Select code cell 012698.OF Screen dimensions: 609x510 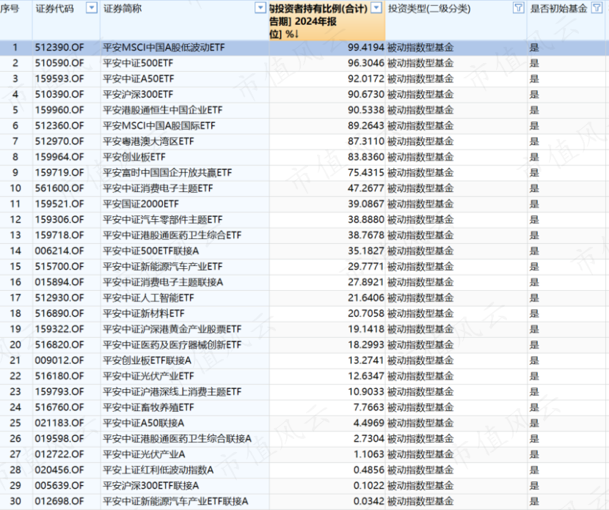(59, 501)
